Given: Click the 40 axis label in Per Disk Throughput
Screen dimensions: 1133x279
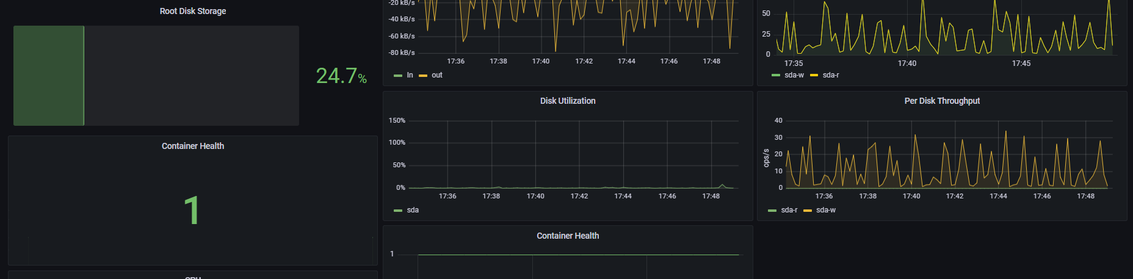Looking at the screenshot, I should pyautogui.click(x=778, y=120).
